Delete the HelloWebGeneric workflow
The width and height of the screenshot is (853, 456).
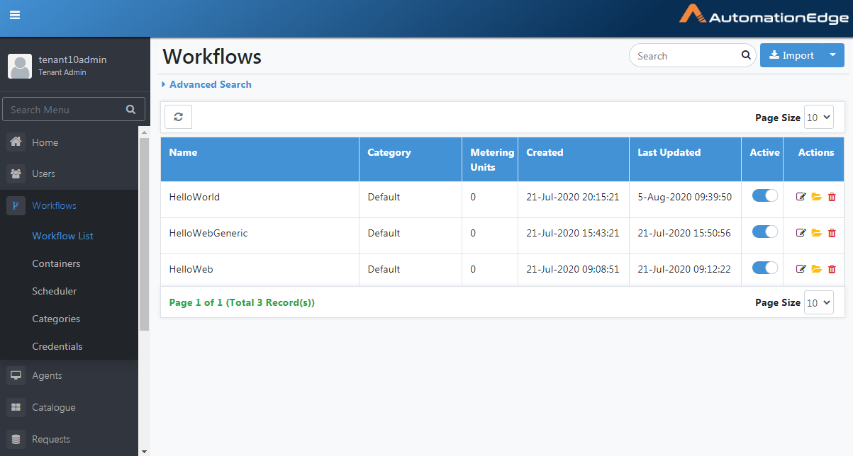point(832,233)
